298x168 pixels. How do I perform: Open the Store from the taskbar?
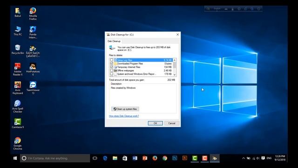125,158
